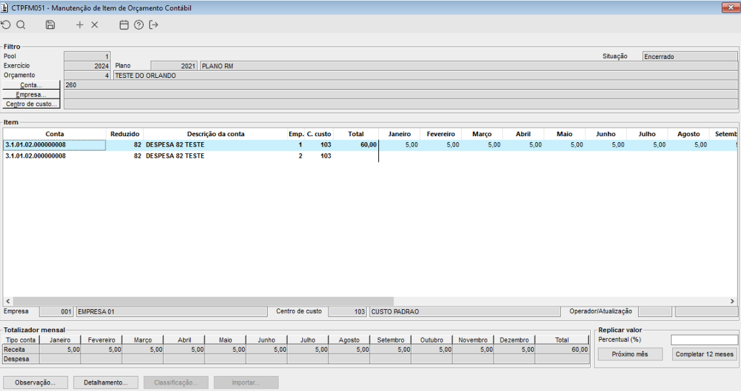741x391 pixels.
Task: Click the Receita Dezembro 5,00 cell
Action: [514, 350]
